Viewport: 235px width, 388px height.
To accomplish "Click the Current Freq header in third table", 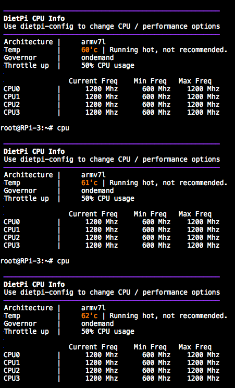I will click(93, 347).
